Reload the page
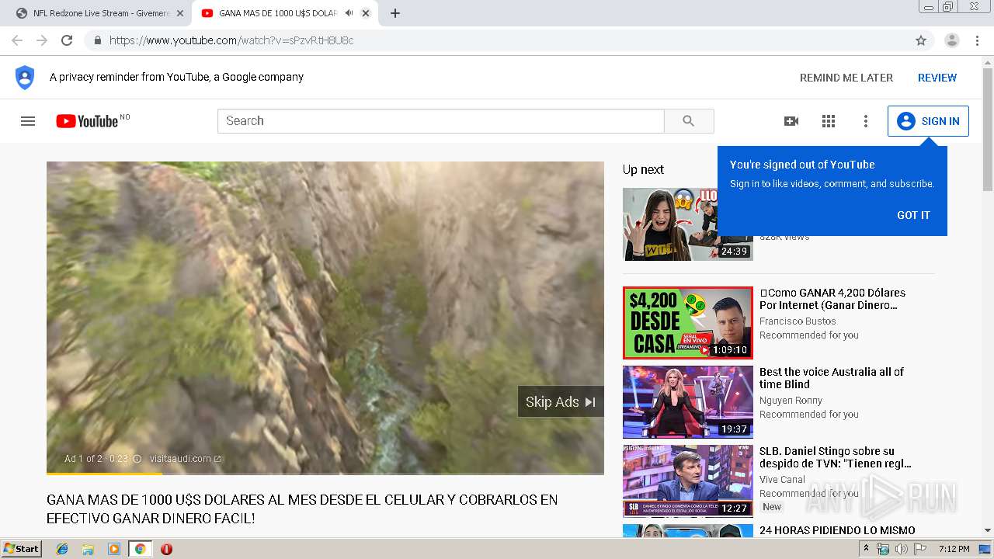This screenshot has height=559, width=994. [67, 40]
